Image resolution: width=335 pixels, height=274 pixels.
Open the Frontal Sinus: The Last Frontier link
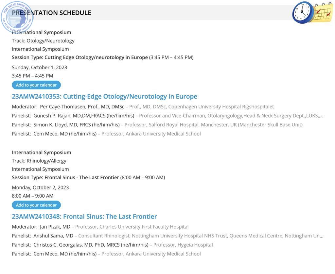84,217
